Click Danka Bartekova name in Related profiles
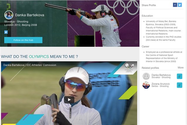187x125 pixels. (x=161, y=75)
